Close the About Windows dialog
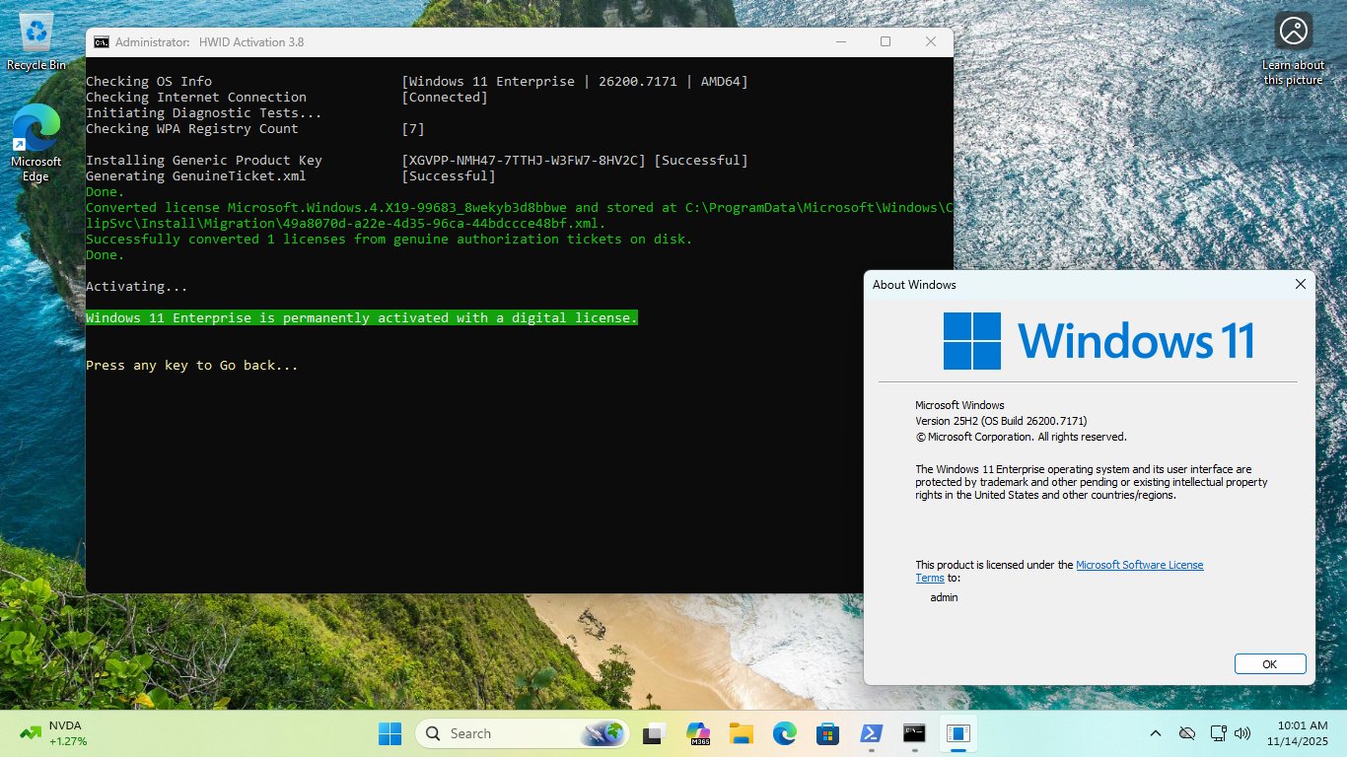Image resolution: width=1347 pixels, height=757 pixels. (x=1300, y=284)
